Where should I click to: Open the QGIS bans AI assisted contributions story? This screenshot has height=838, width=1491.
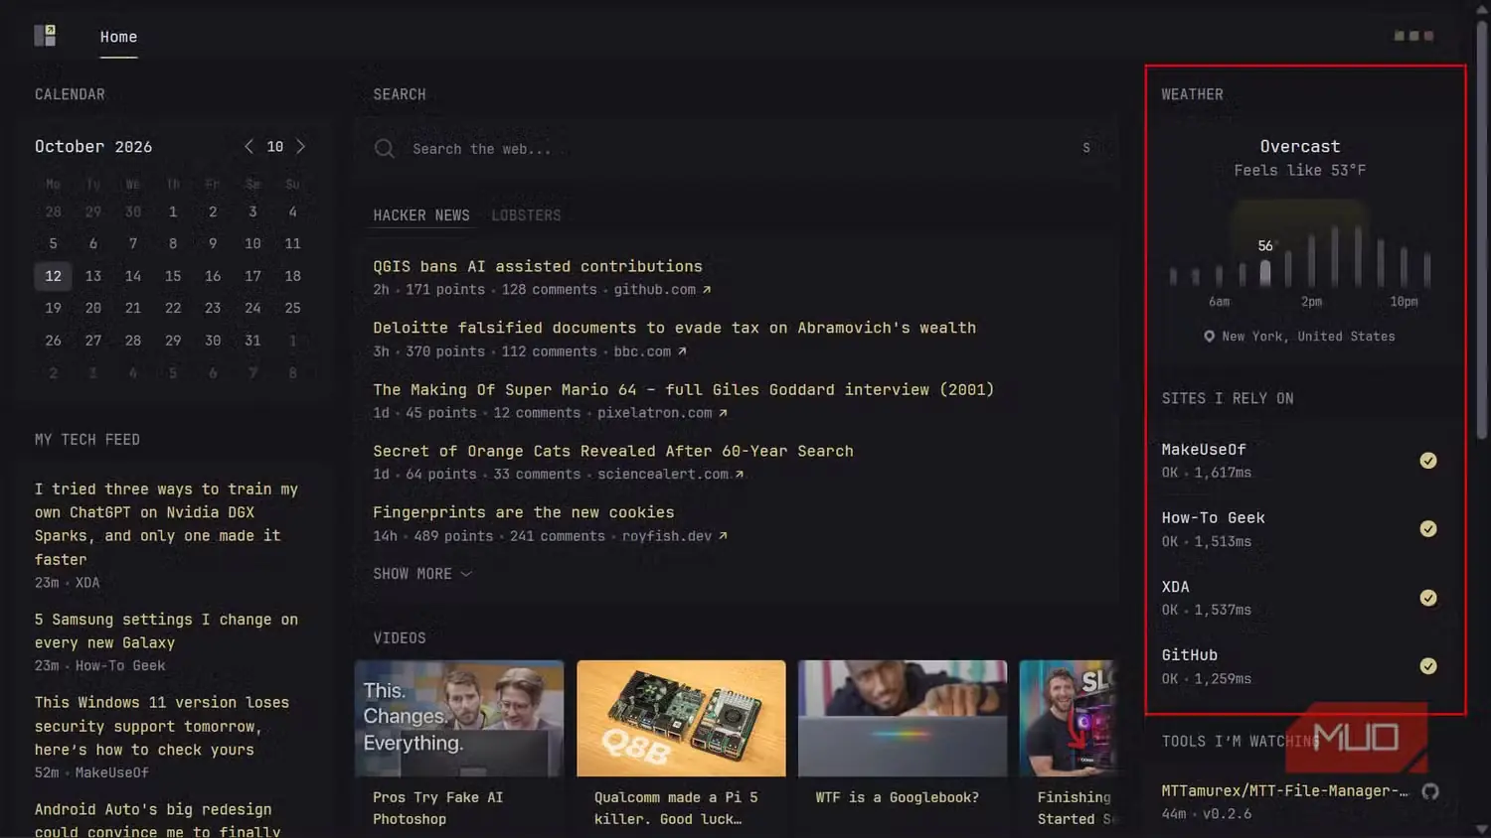pos(538,266)
